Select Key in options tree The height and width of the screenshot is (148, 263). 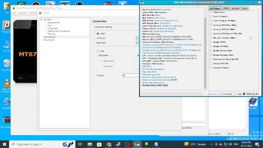49,25
